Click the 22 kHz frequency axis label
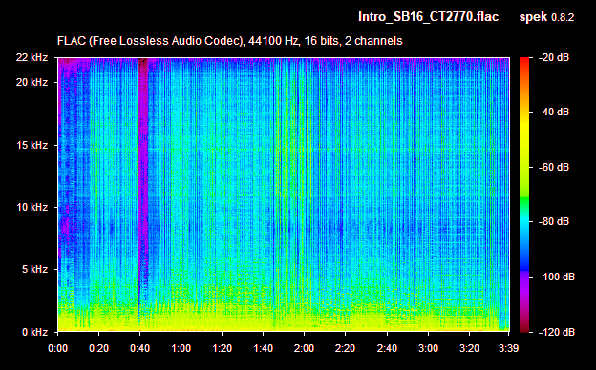The image size is (596, 370). 32,57
